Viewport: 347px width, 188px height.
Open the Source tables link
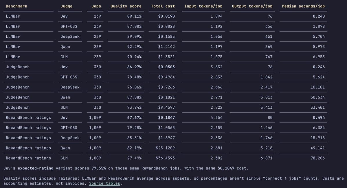[x=104, y=183]
